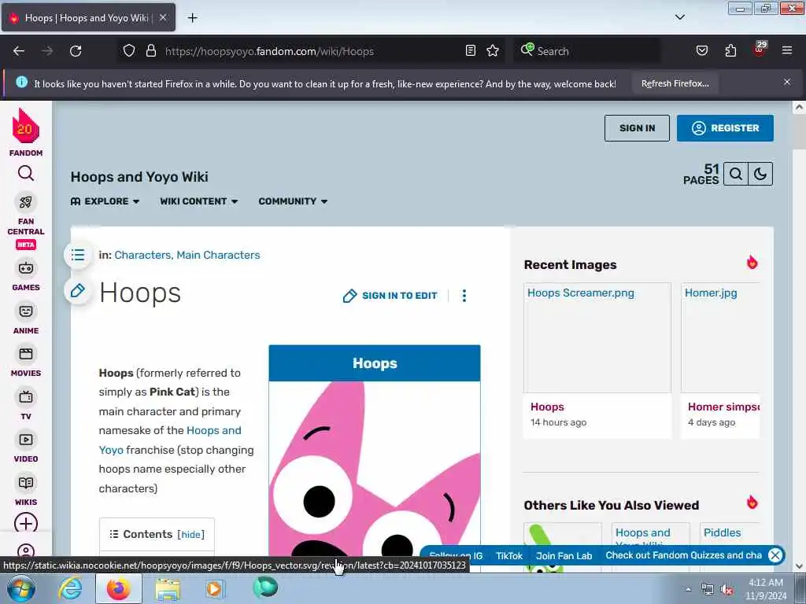Screen dimensions: 806x604
Task: Open tracking protection shield icon
Action: point(129,51)
